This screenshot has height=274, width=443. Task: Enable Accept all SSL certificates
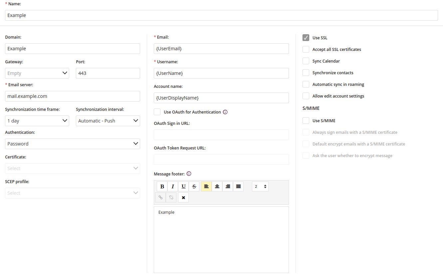[306, 49]
